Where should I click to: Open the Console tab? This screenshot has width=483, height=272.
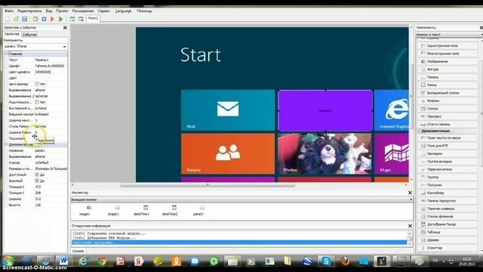click(78, 251)
